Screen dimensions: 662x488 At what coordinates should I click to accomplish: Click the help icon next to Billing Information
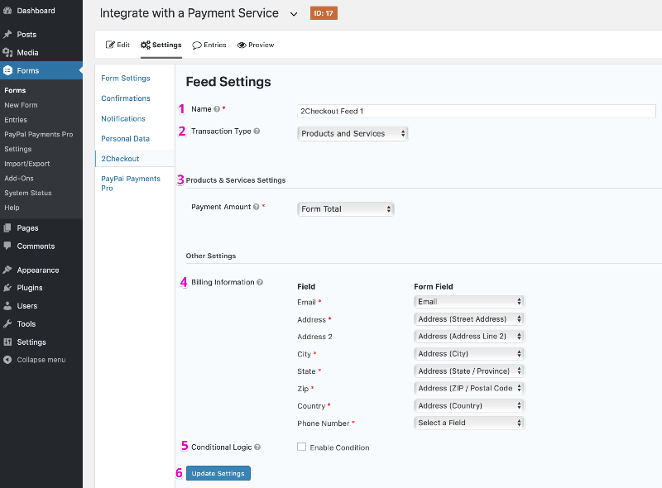tap(259, 281)
